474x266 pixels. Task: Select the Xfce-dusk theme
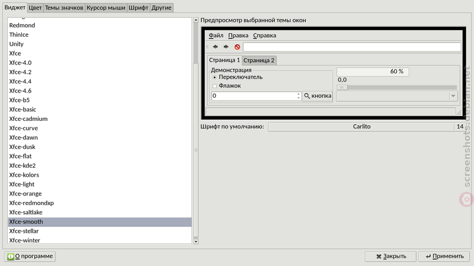100,147
